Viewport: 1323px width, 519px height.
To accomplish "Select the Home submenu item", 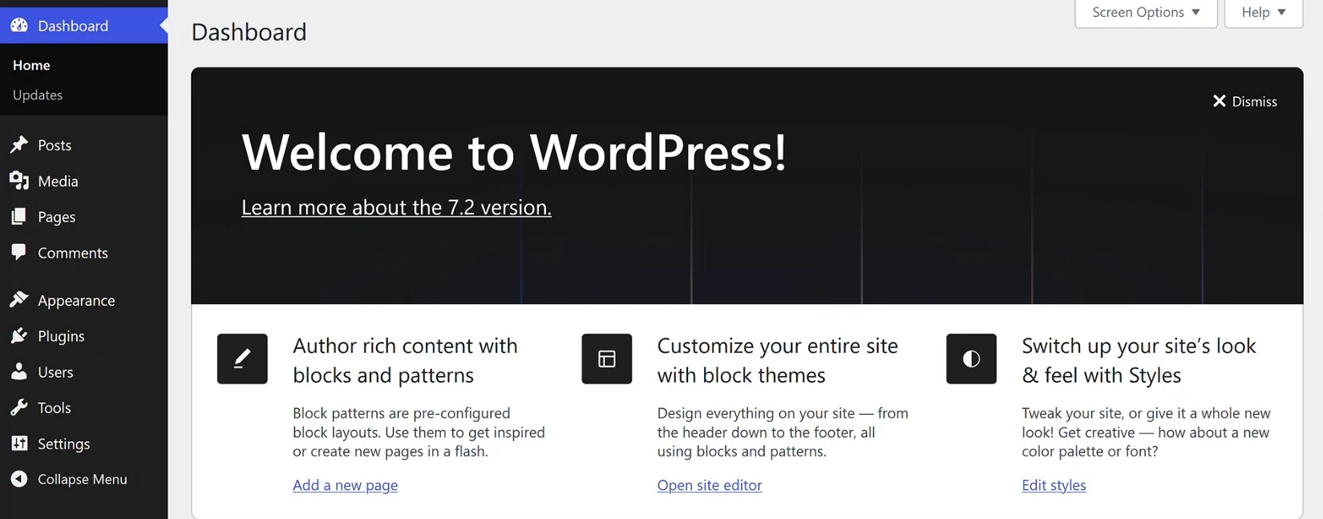I will 31,65.
